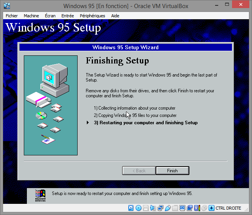This screenshot has height=215, width=252.
Task: Click step 3 Restarting your computer text
Action: (x=146, y=123)
